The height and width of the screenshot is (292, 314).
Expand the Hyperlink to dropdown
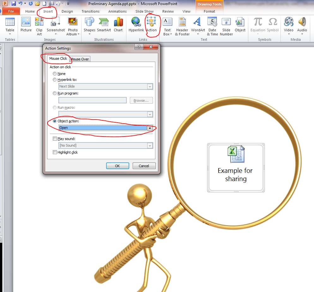150,86
